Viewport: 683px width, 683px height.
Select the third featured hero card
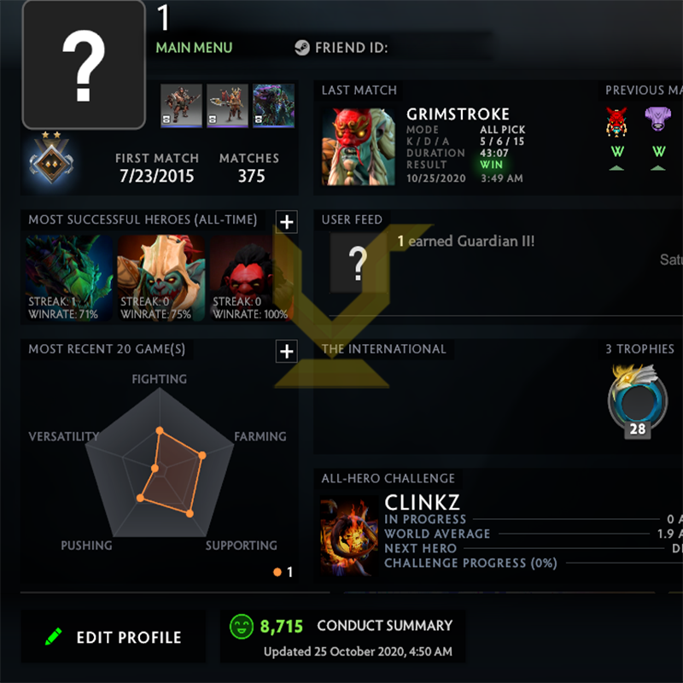[x=273, y=106]
